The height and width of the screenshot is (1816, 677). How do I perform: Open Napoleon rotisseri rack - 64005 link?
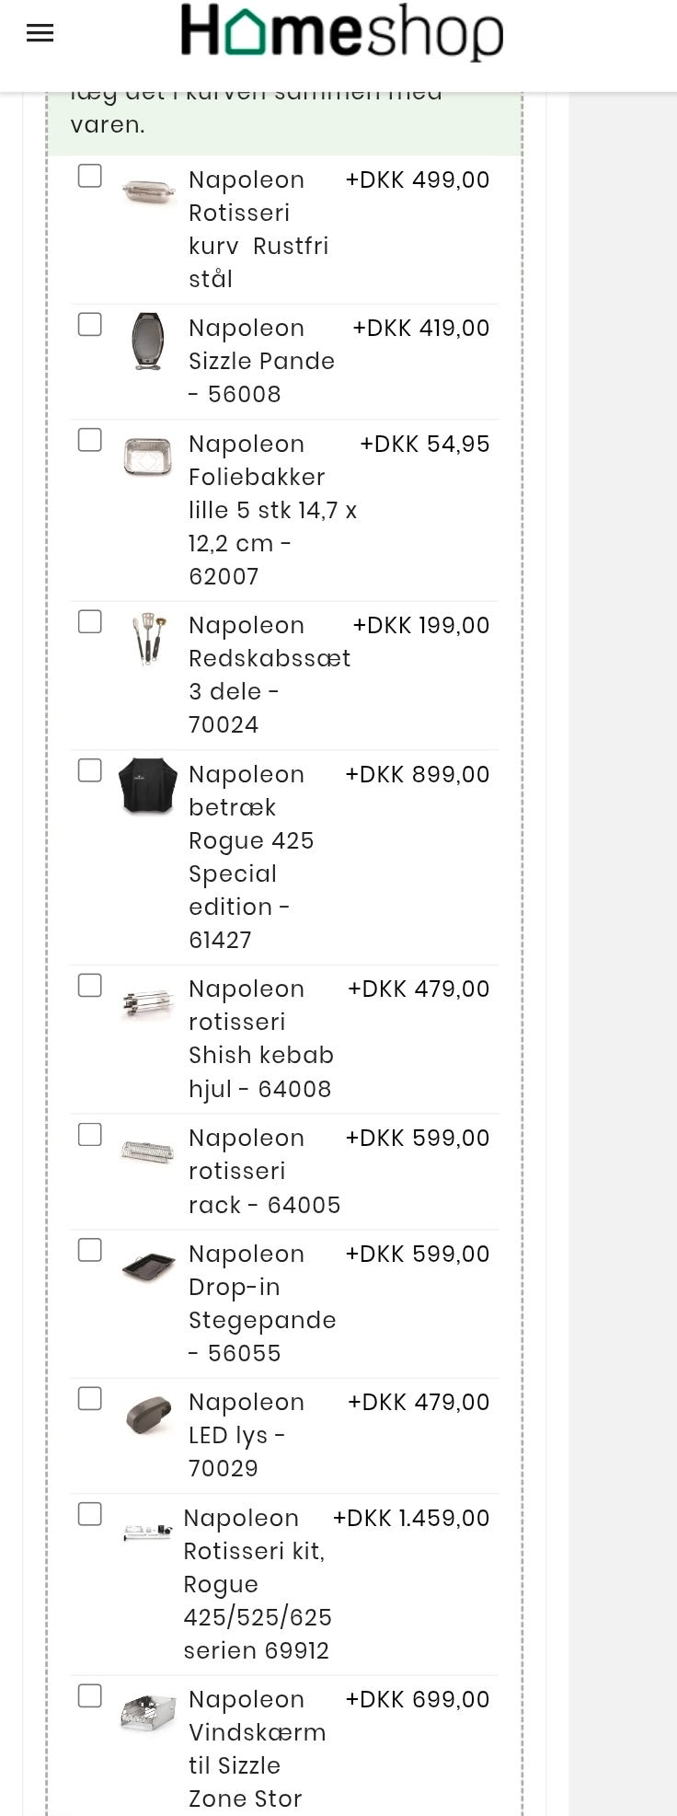pos(264,1171)
